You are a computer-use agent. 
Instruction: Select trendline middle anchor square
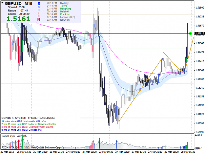pos(140,90)
